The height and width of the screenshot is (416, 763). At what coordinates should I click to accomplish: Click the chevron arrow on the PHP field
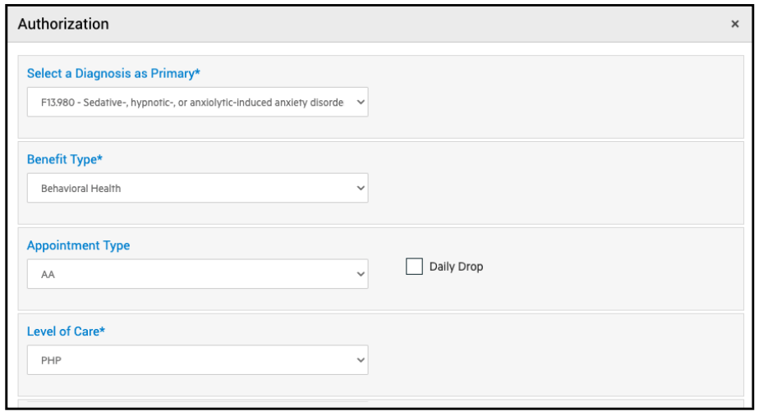(x=361, y=359)
